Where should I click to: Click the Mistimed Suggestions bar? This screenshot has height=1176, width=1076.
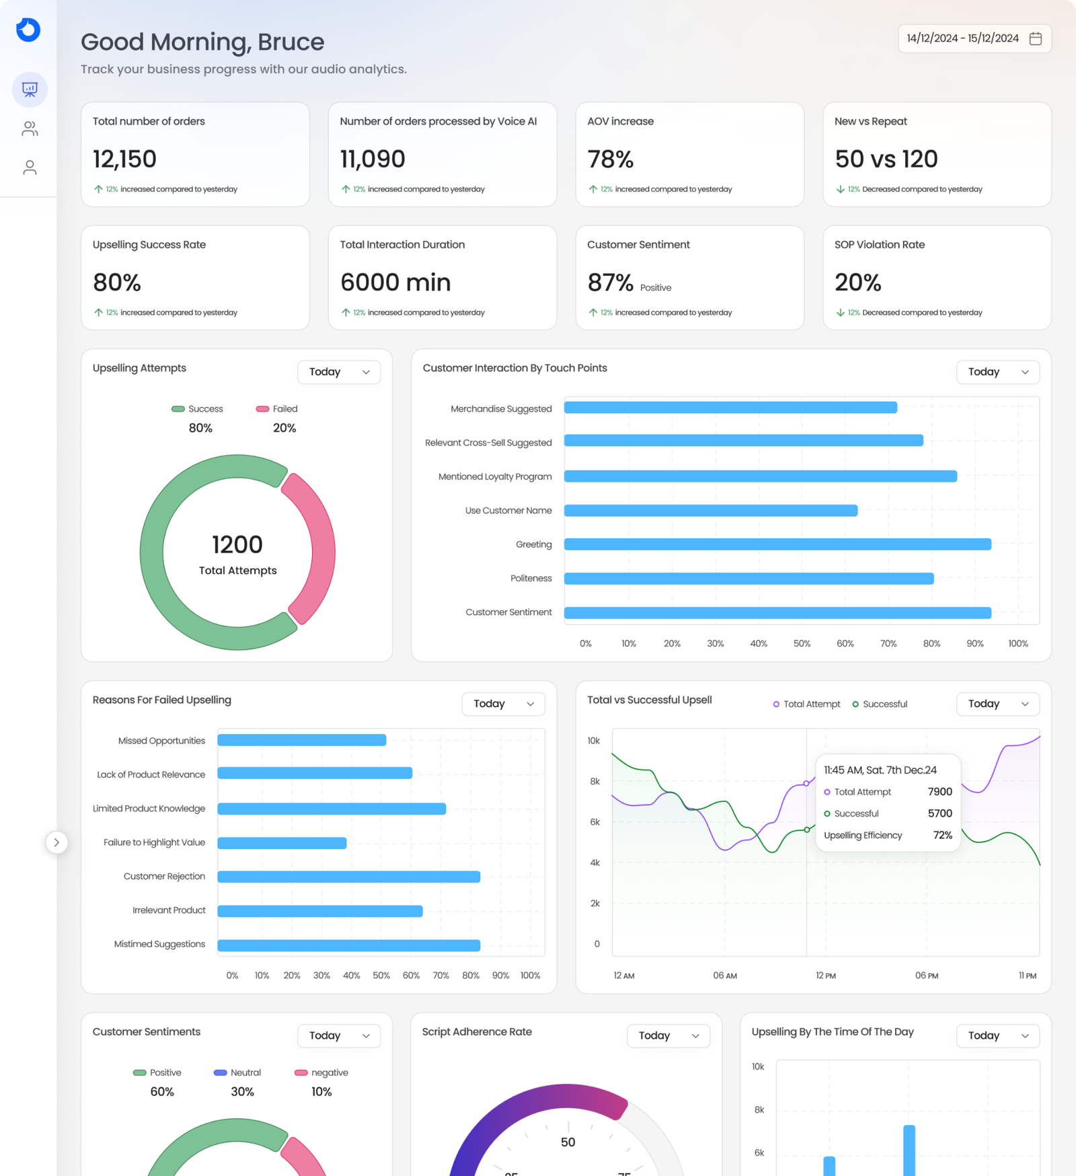click(349, 945)
